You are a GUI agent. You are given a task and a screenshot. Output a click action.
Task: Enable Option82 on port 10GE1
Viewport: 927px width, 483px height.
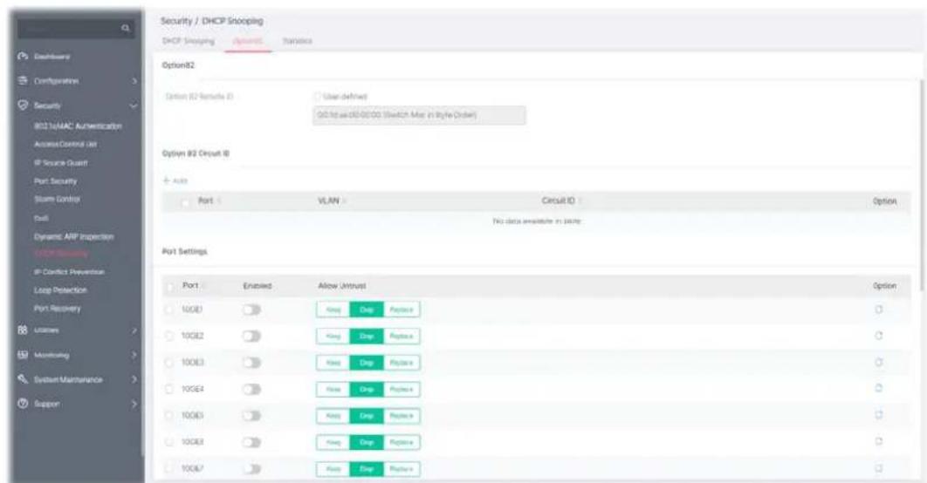pyautogui.click(x=251, y=310)
